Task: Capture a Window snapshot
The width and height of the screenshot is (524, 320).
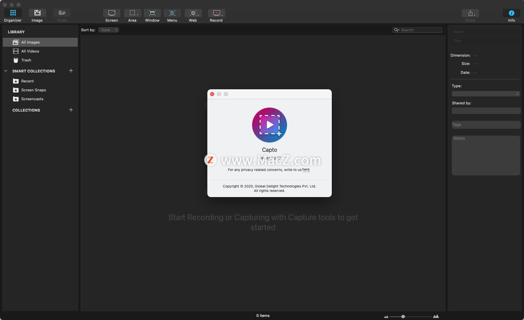Action: [x=152, y=15]
